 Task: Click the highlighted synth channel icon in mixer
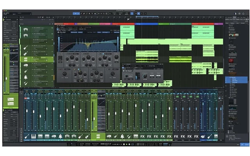click(x=98, y=136)
